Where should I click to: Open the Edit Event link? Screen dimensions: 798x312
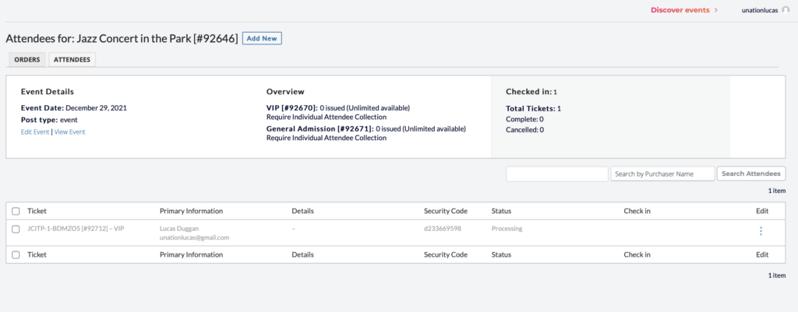point(35,131)
